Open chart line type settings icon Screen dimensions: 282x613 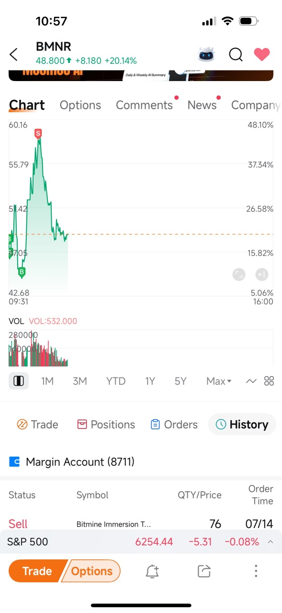tap(251, 381)
